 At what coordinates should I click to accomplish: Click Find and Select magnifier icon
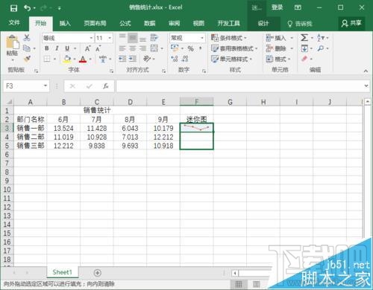point(321,48)
